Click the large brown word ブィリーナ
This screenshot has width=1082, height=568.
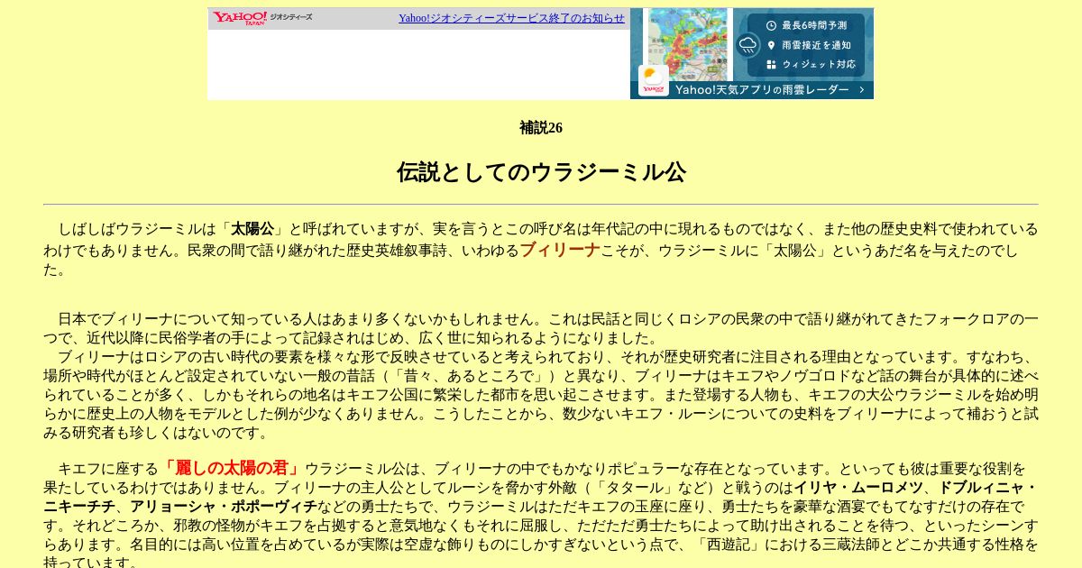click(x=560, y=250)
